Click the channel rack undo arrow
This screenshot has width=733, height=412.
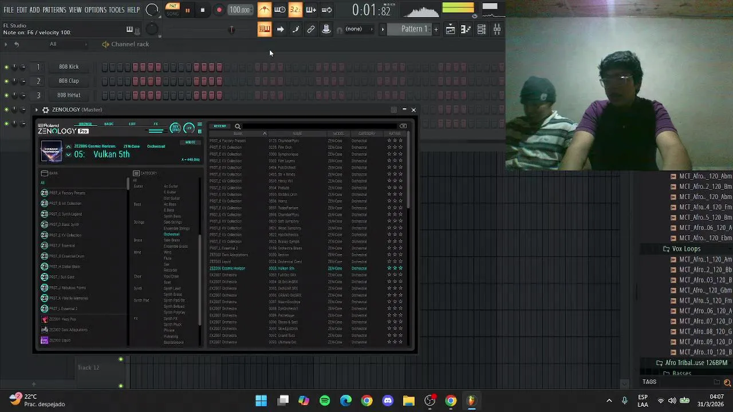point(17,44)
